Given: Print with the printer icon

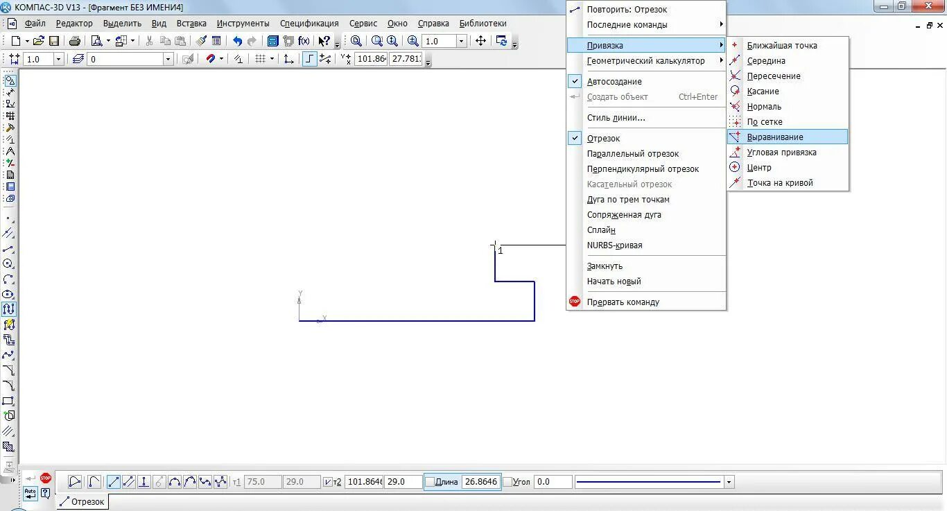Looking at the screenshot, I should (x=75, y=41).
